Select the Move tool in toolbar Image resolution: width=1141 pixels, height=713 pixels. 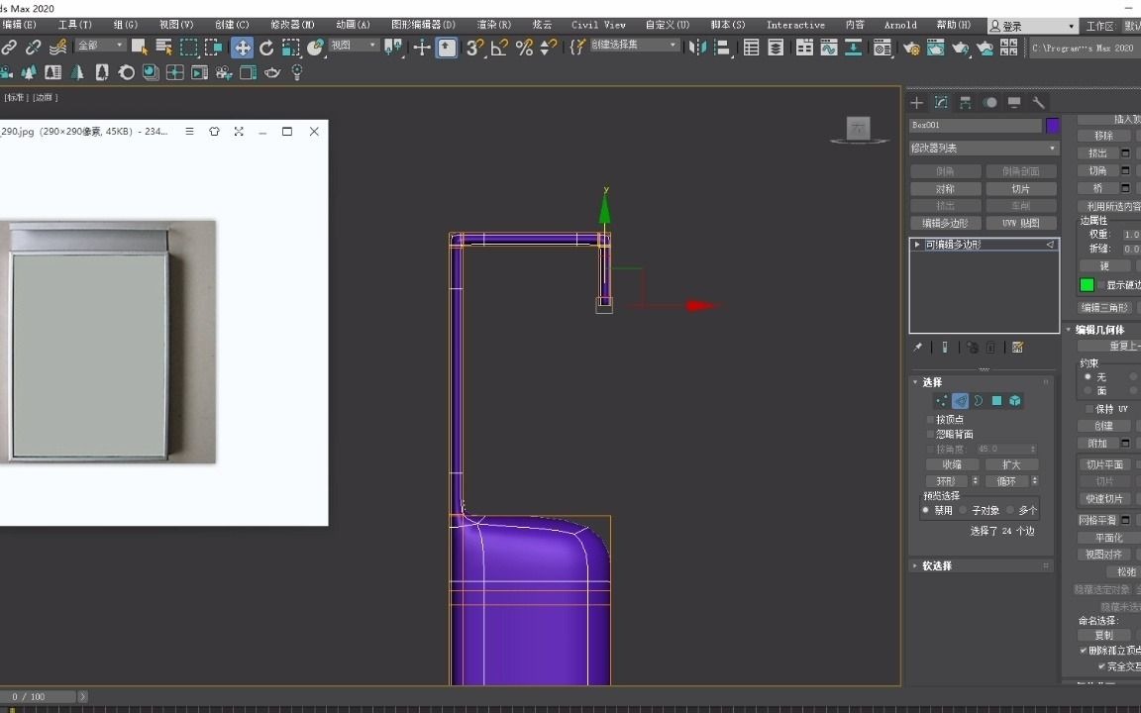243,47
